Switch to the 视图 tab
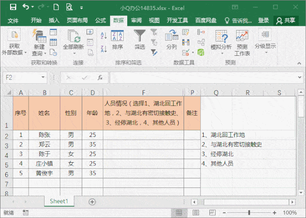Viewport: 306px width, 218px height. (x=154, y=20)
